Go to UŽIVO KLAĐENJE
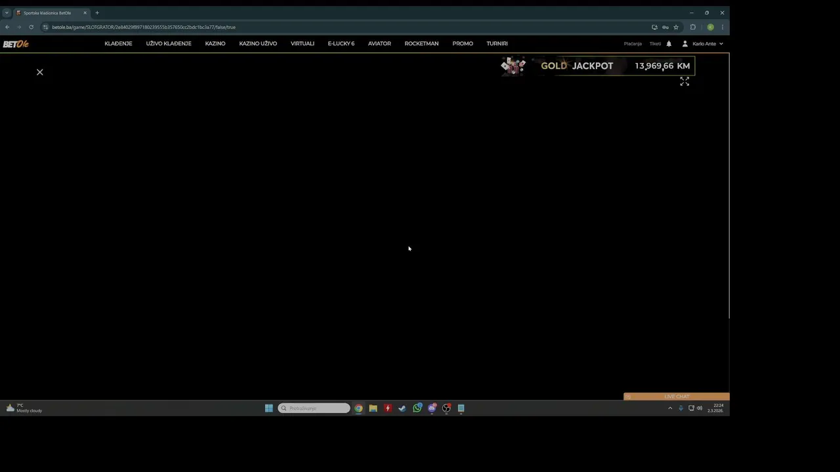The height and width of the screenshot is (472, 840). (x=169, y=44)
